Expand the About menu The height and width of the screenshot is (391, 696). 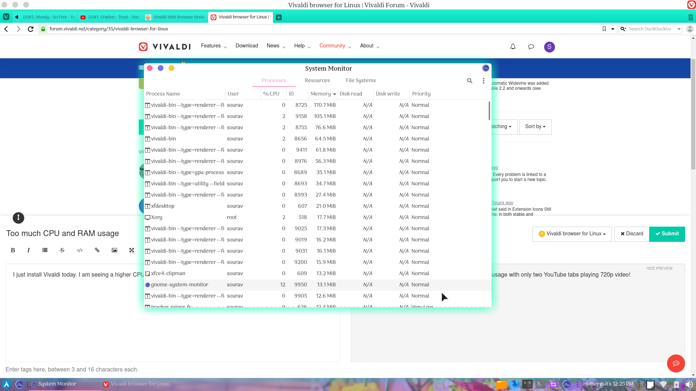369,46
